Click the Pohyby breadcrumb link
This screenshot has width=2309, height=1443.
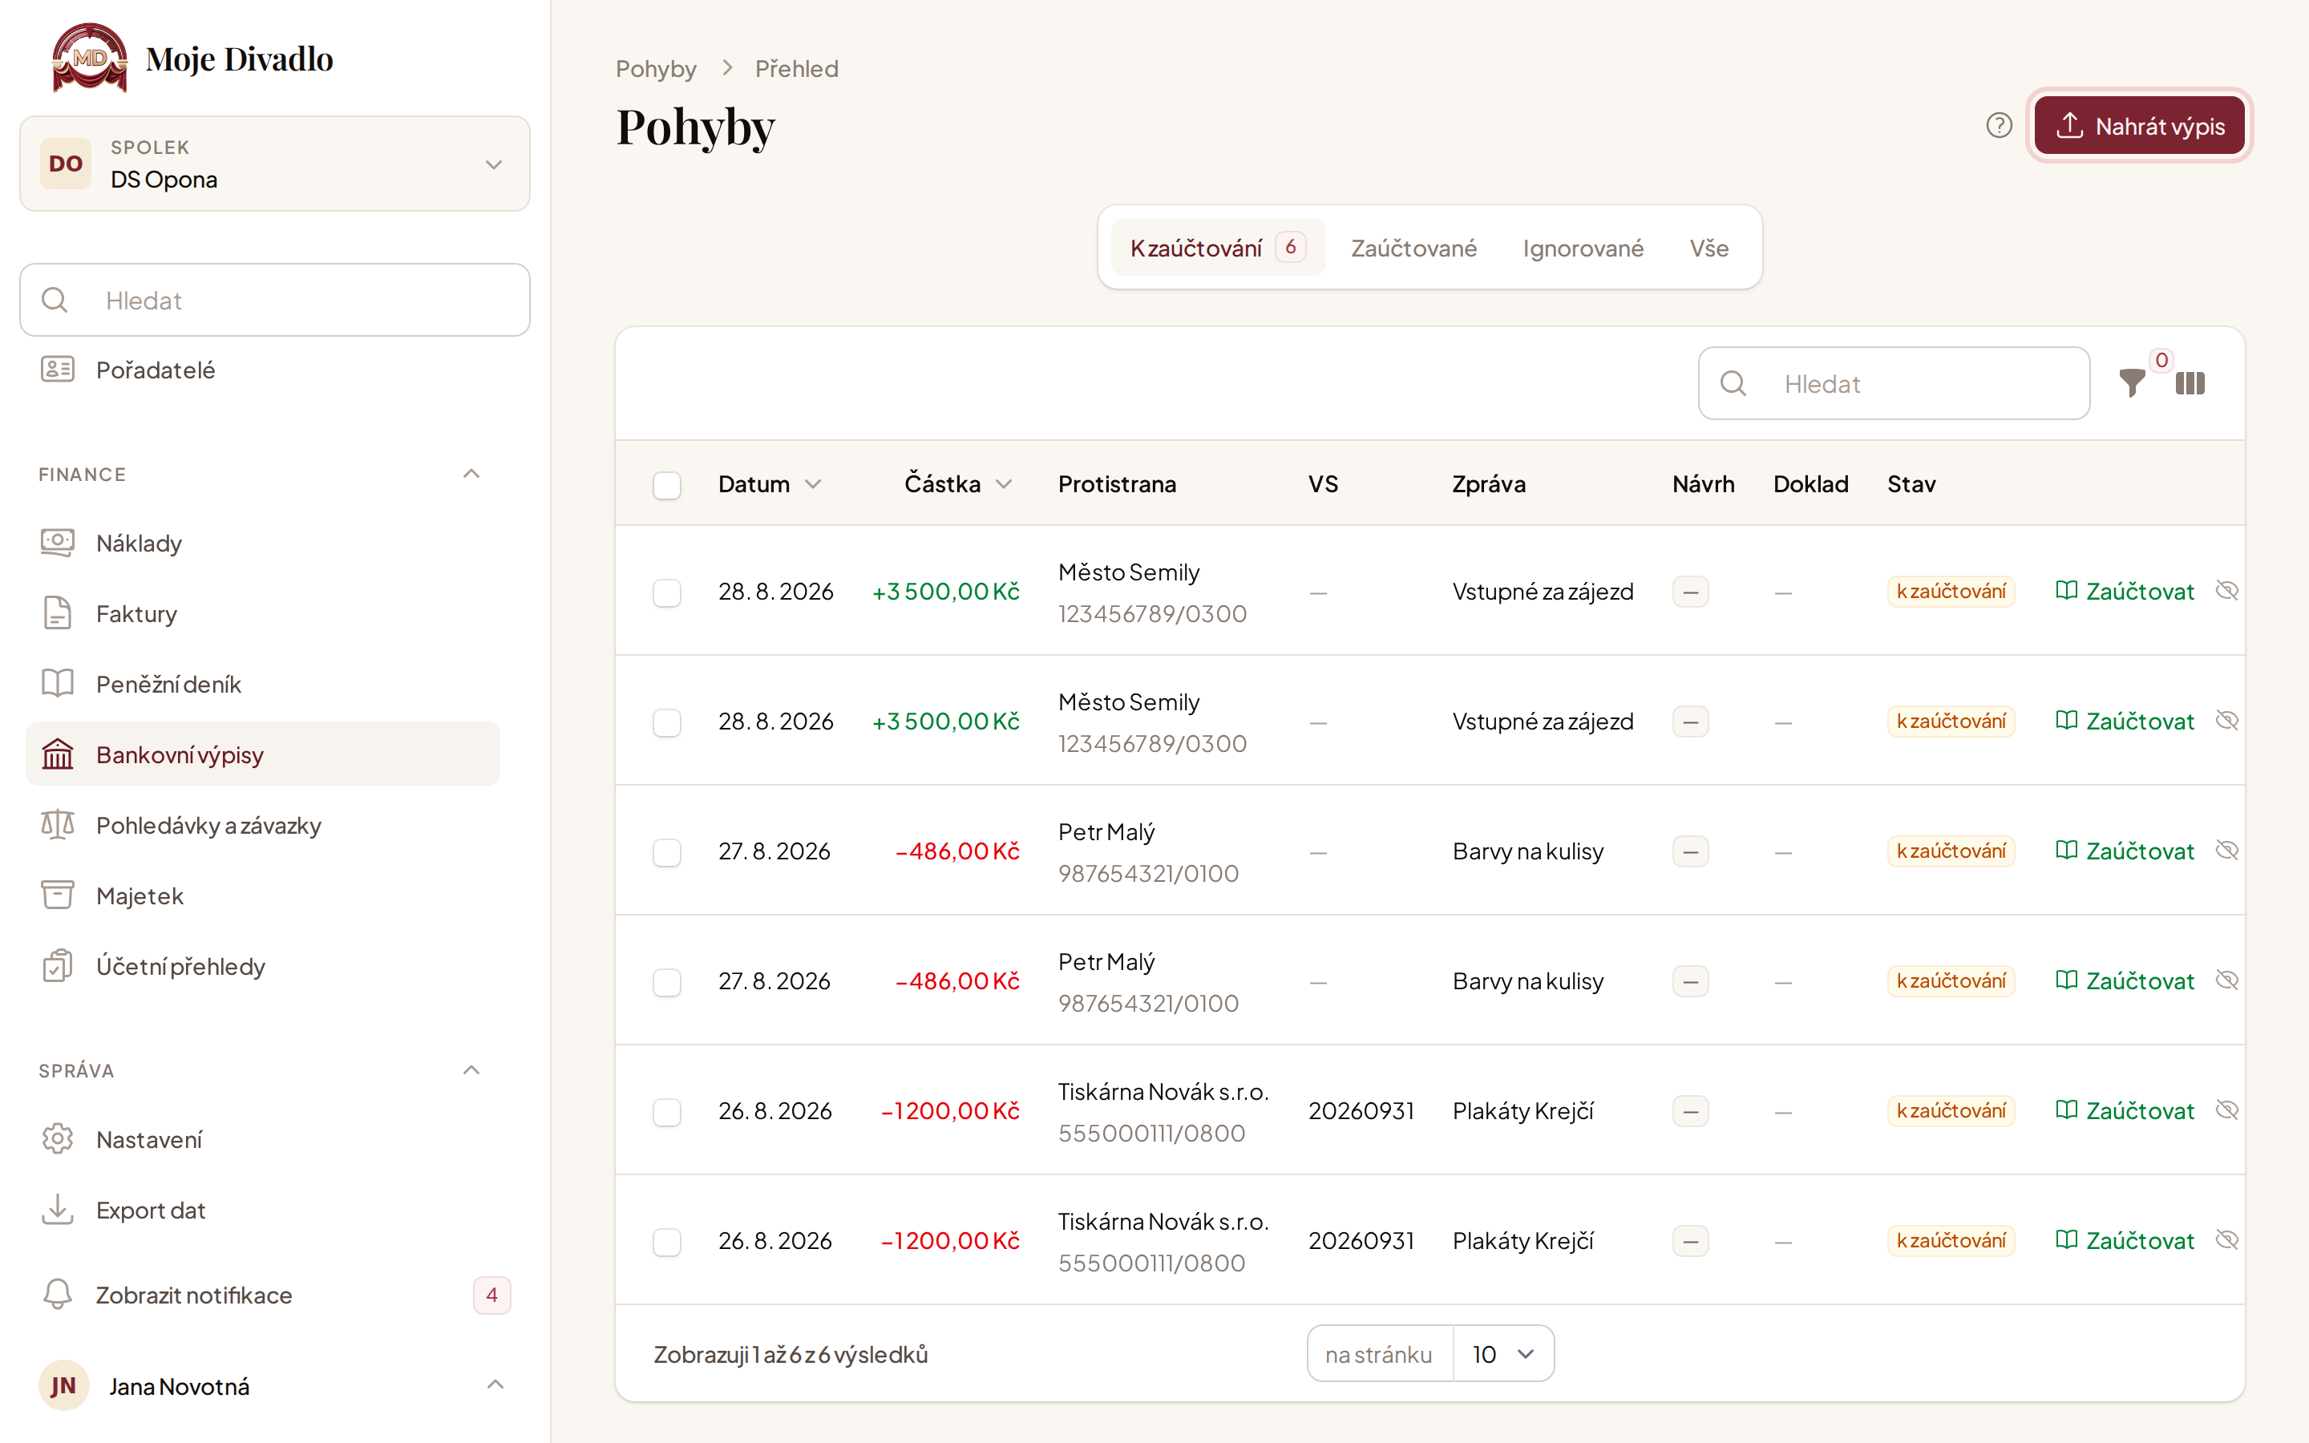(x=656, y=69)
